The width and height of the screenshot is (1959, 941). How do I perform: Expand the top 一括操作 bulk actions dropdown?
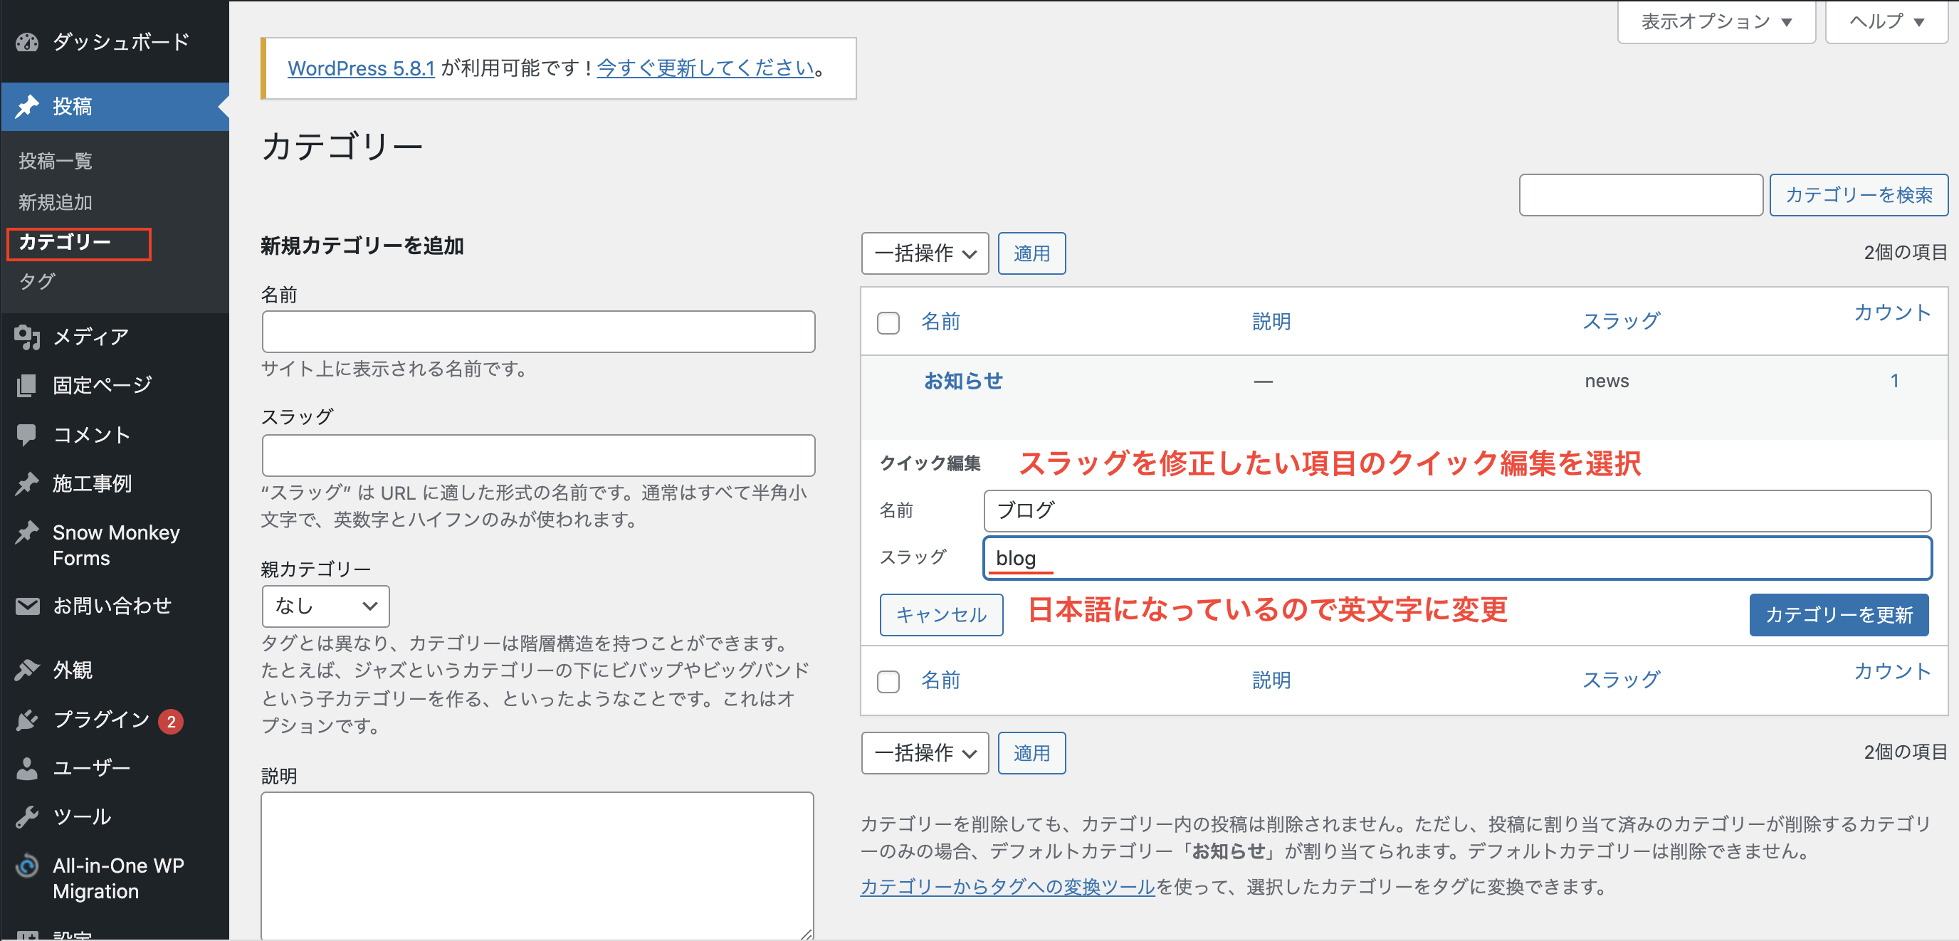pyautogui.click(x=925, y=253)
